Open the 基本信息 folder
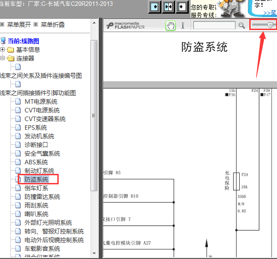 pyautogui.click(x=28, y=50)
